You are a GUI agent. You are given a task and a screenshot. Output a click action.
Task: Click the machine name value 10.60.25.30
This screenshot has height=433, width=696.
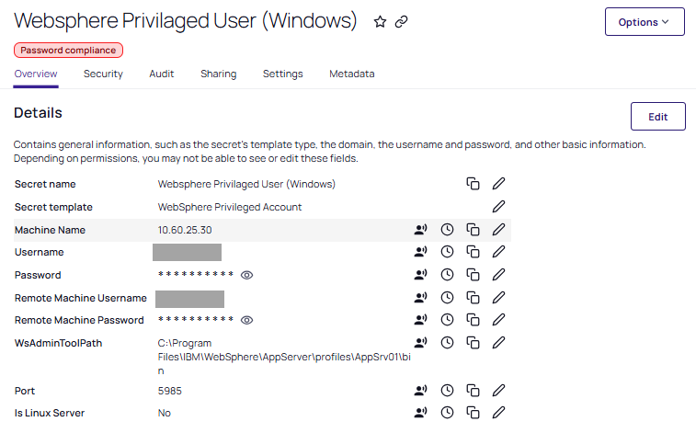point(185,230)
